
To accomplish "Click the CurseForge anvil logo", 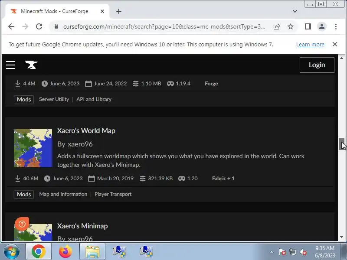I will pos(31,65).
